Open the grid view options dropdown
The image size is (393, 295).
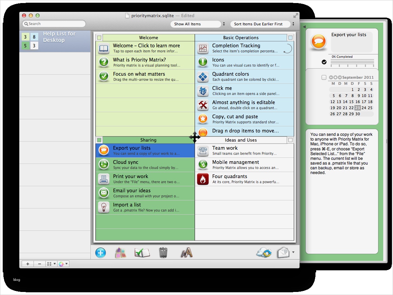click(x=51, y=264)
